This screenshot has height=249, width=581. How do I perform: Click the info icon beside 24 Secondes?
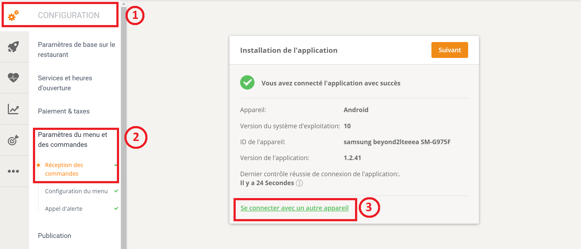(299, 183)
